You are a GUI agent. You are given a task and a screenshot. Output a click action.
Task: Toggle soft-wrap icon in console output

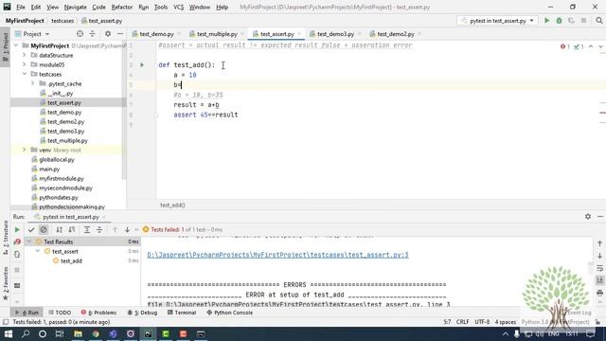[x=599, y=268]
